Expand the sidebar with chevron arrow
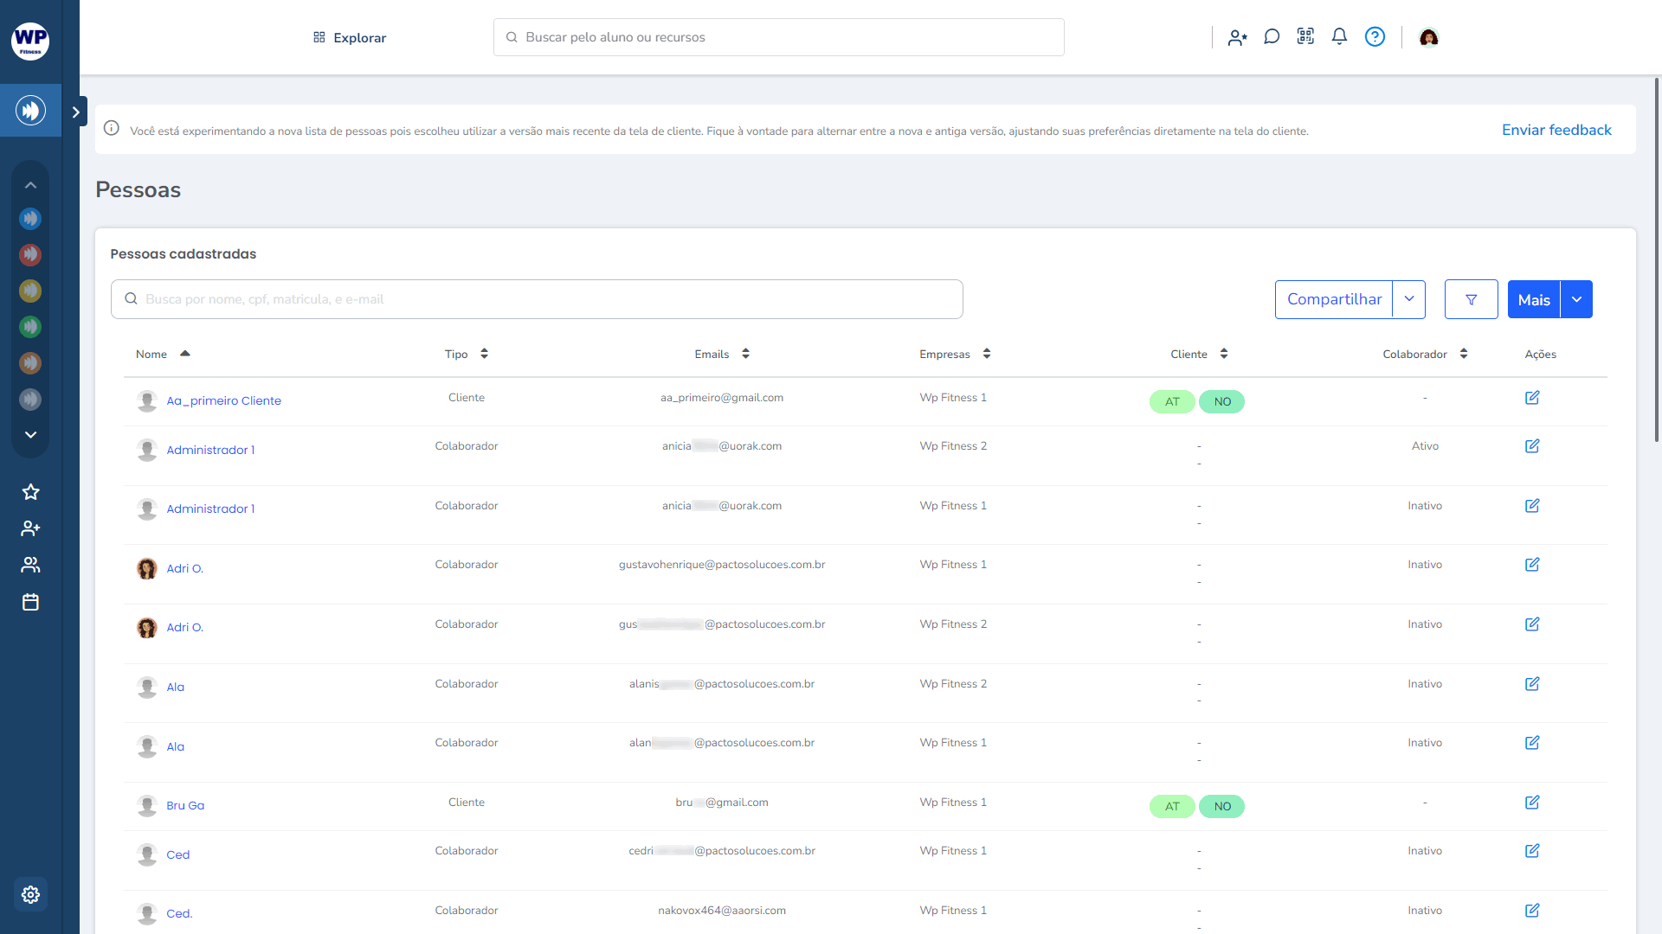The height and width of the screenshot is (934, 1662). 76,112
